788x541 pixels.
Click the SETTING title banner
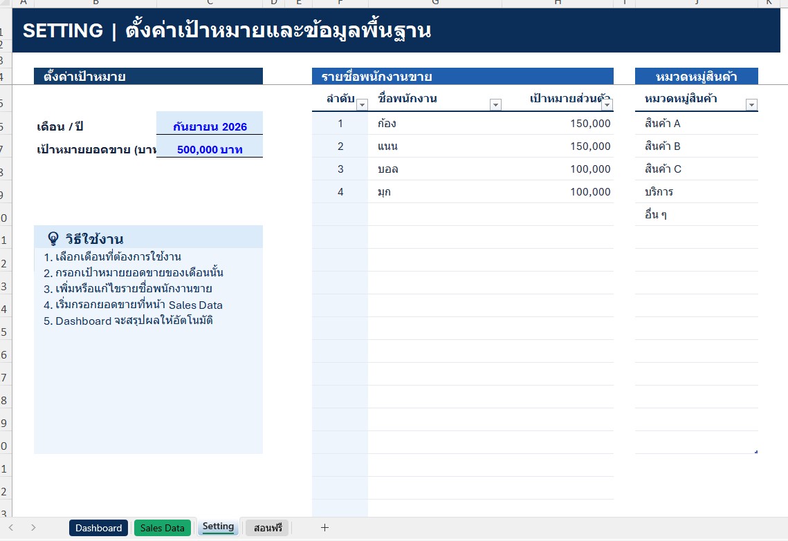(x=396, y=30)
